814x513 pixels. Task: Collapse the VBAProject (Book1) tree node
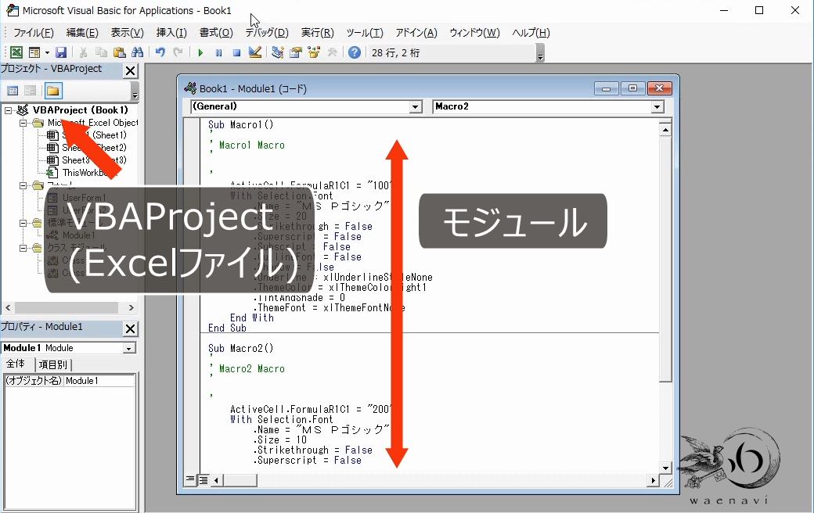pos(9,110)
